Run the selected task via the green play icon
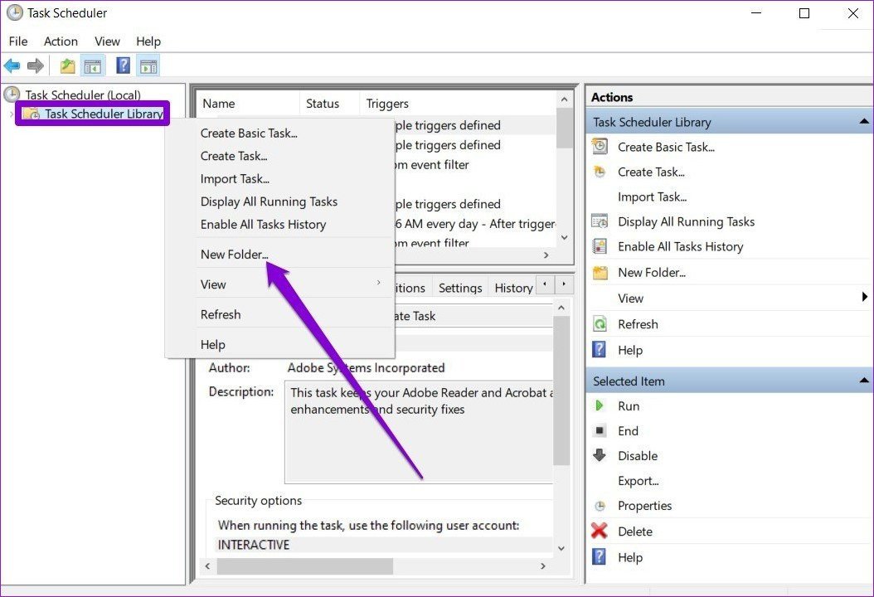The width and height of the screenshot is (874, 597). [x=600, y=405]
